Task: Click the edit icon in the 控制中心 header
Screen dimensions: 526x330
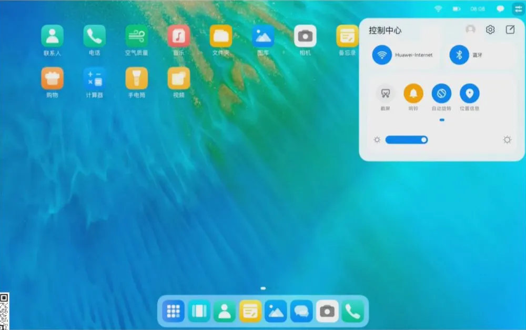Action: point(510,29)
